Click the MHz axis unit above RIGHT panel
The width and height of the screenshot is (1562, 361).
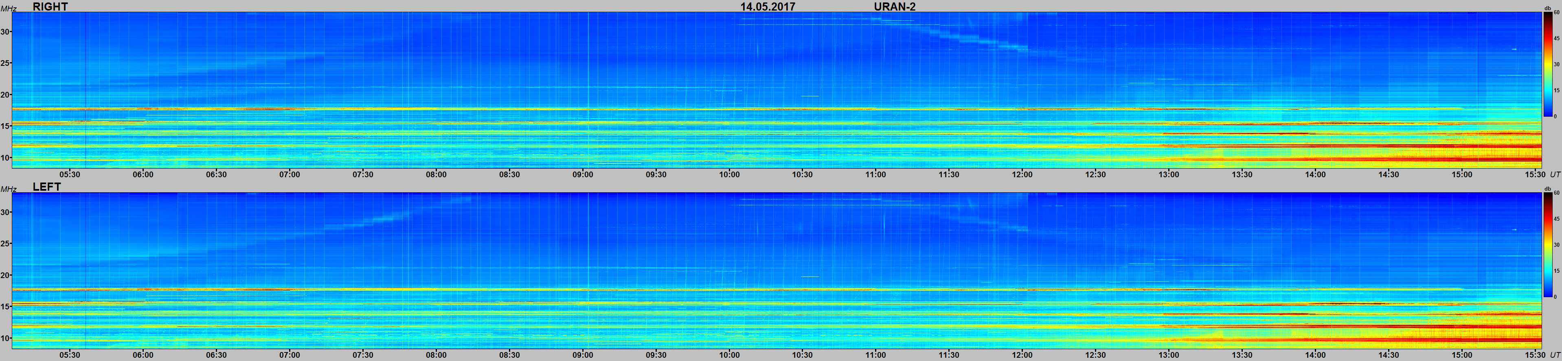8,9
